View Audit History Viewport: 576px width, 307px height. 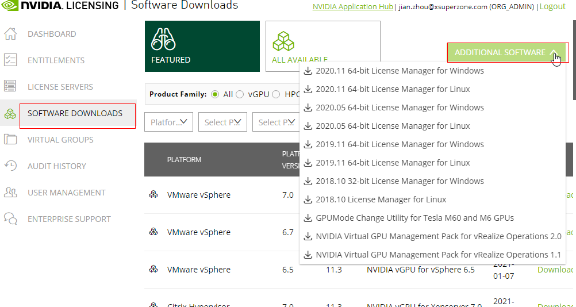coord(56,166)
